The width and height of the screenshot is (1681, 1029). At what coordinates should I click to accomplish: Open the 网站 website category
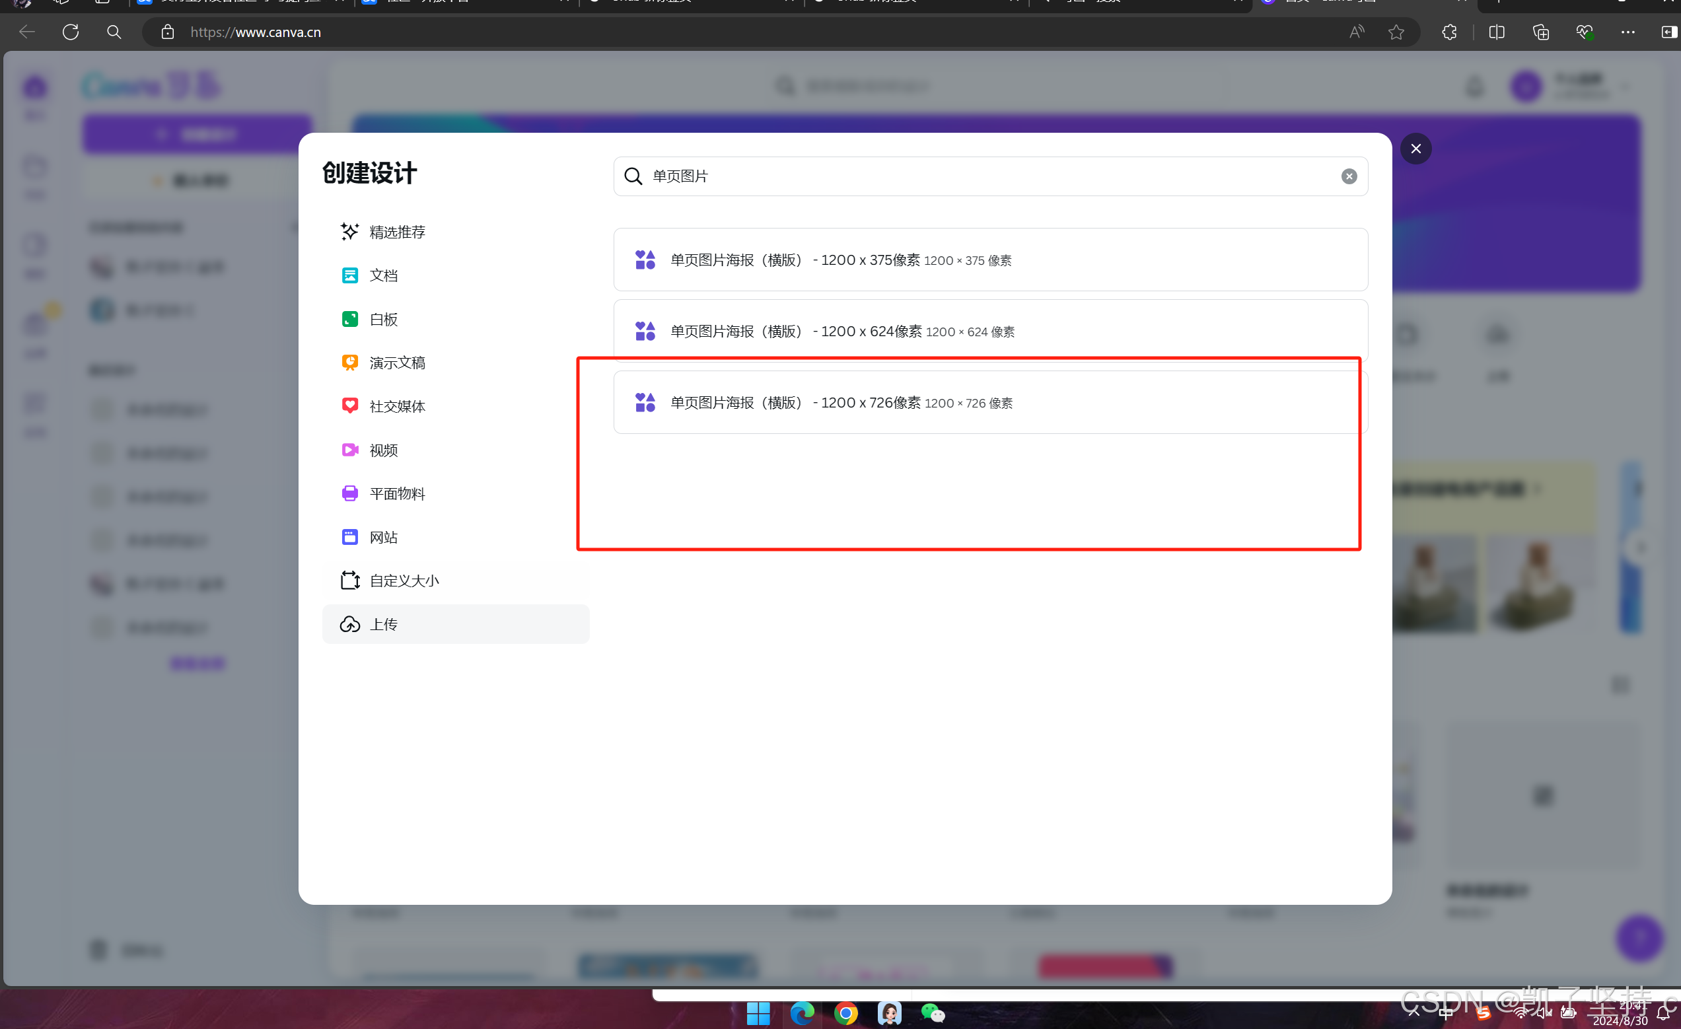pos(383,538)
